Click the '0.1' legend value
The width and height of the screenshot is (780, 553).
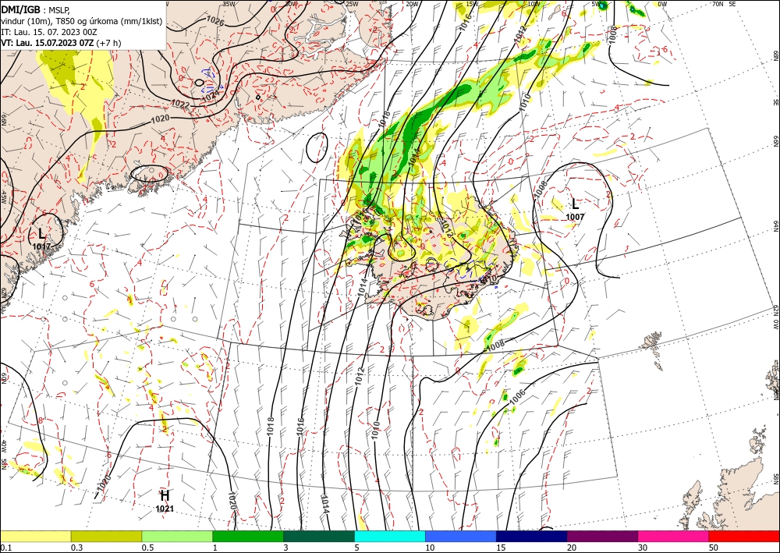click(5, 548)
